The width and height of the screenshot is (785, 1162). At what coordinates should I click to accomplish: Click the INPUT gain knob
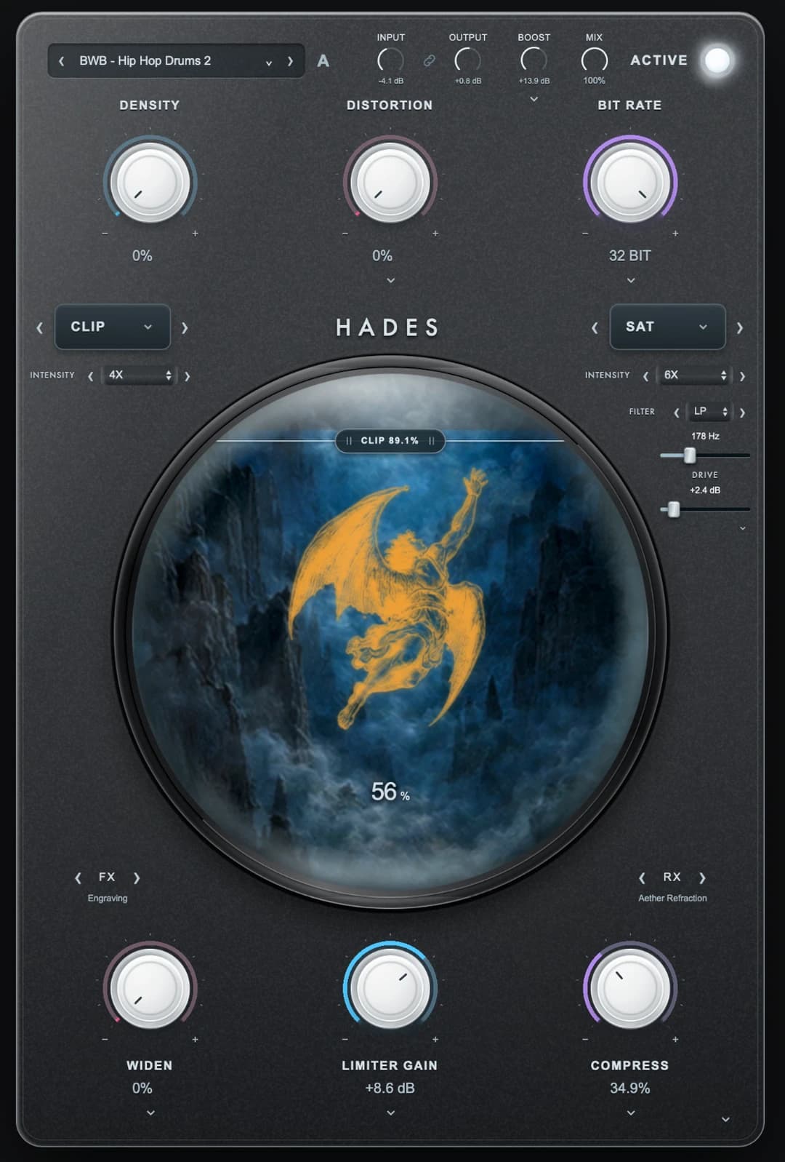tap(391, 60)
